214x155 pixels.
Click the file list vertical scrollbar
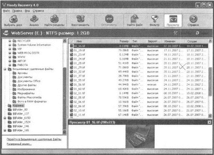[210, 78]
